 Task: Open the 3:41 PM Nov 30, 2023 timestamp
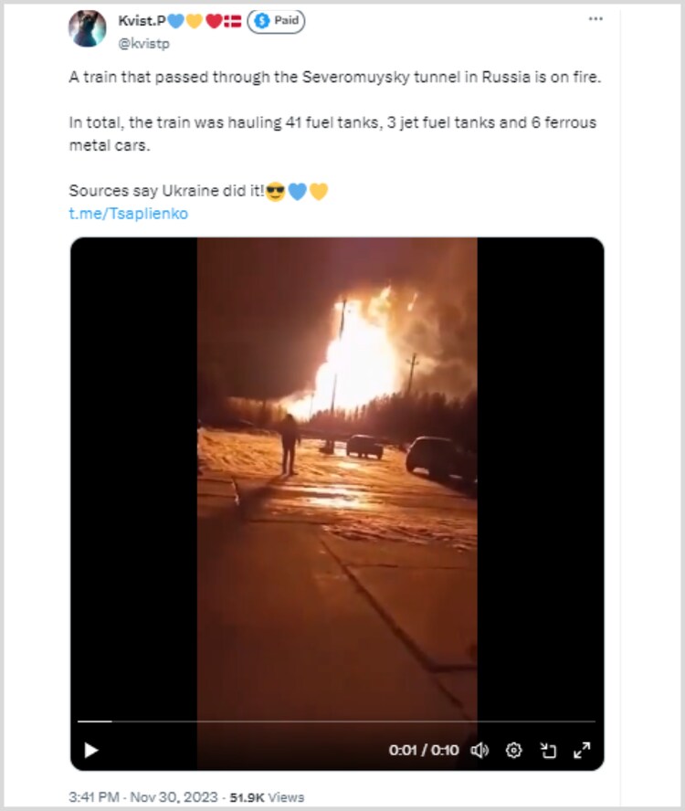[143, 796]
